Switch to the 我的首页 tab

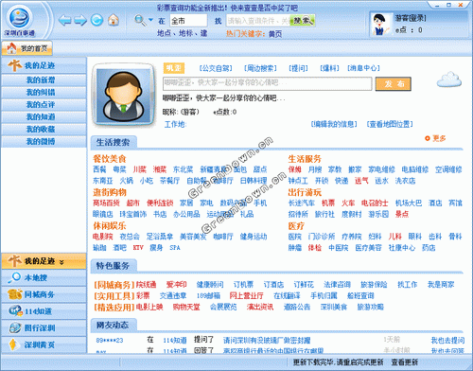tap(27, 48)
